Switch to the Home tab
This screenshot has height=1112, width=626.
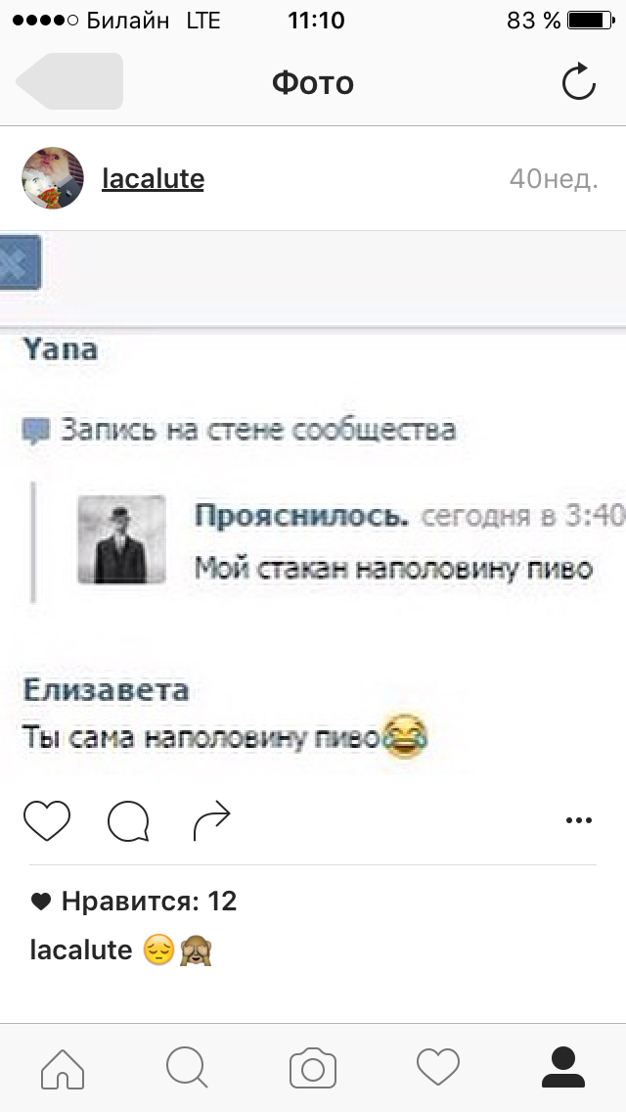click(63, 1068)
